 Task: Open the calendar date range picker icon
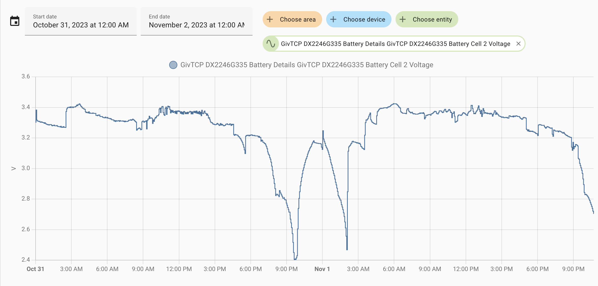click(x=15, y=21)
